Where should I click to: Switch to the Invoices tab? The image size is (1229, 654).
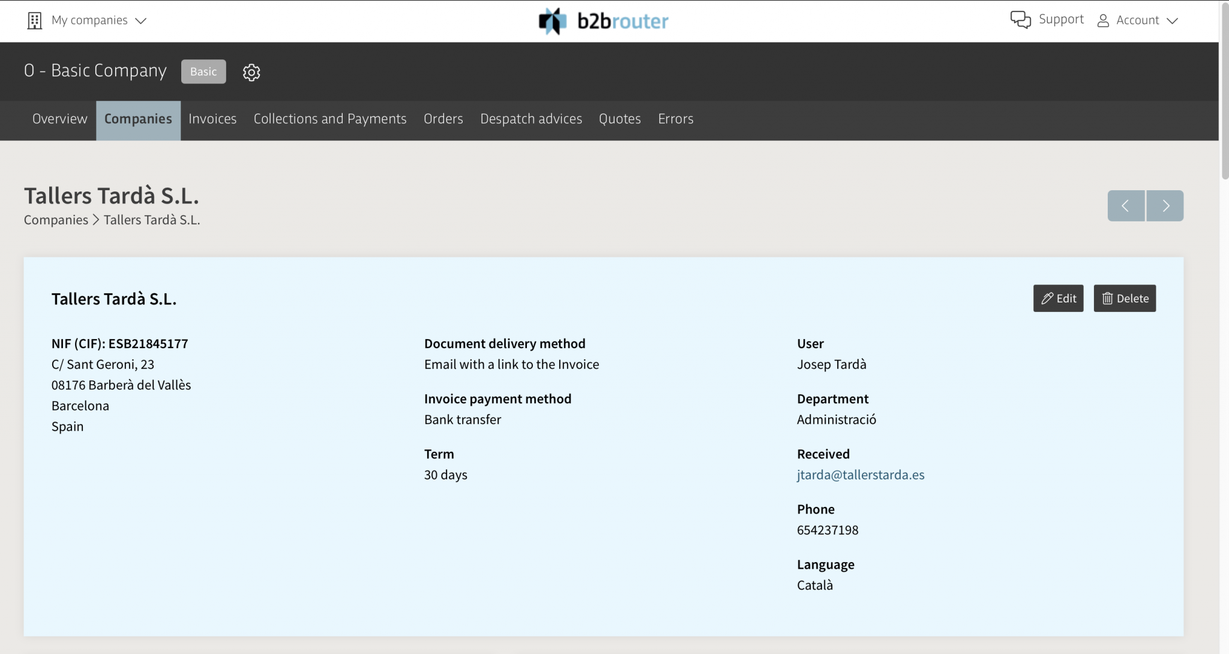[x=212, y=119]
